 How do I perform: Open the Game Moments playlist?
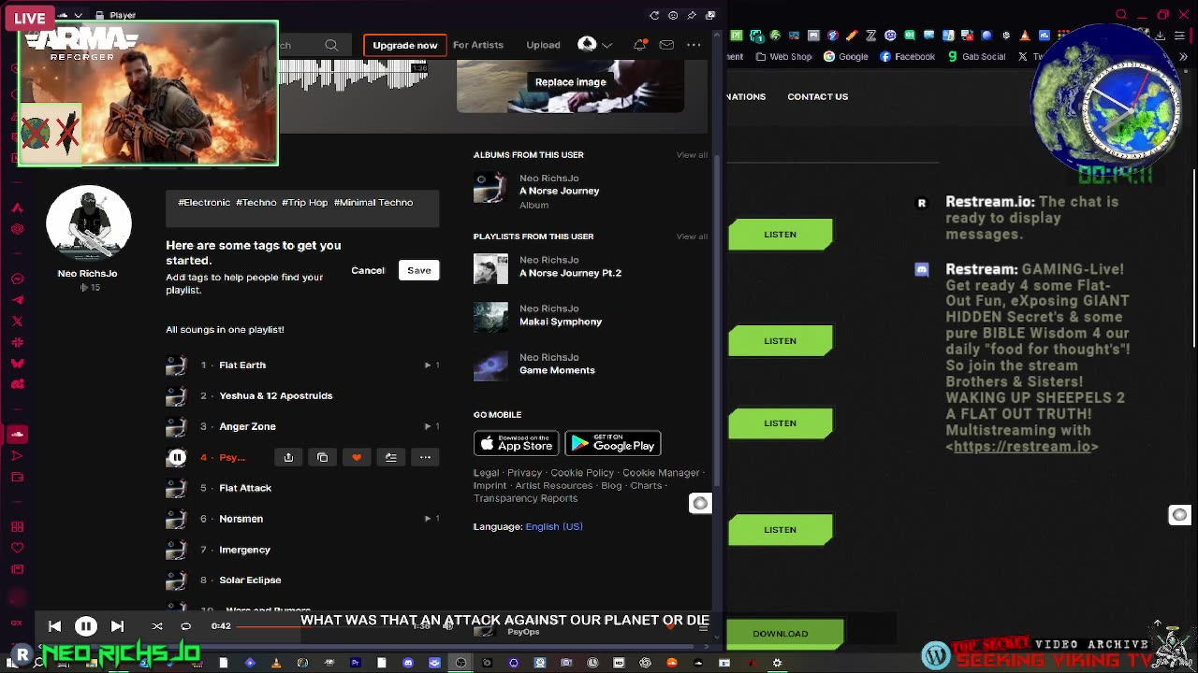[557, 370]
